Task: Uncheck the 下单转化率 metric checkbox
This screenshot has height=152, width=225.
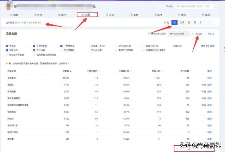Action: click(x=62, y=46)
